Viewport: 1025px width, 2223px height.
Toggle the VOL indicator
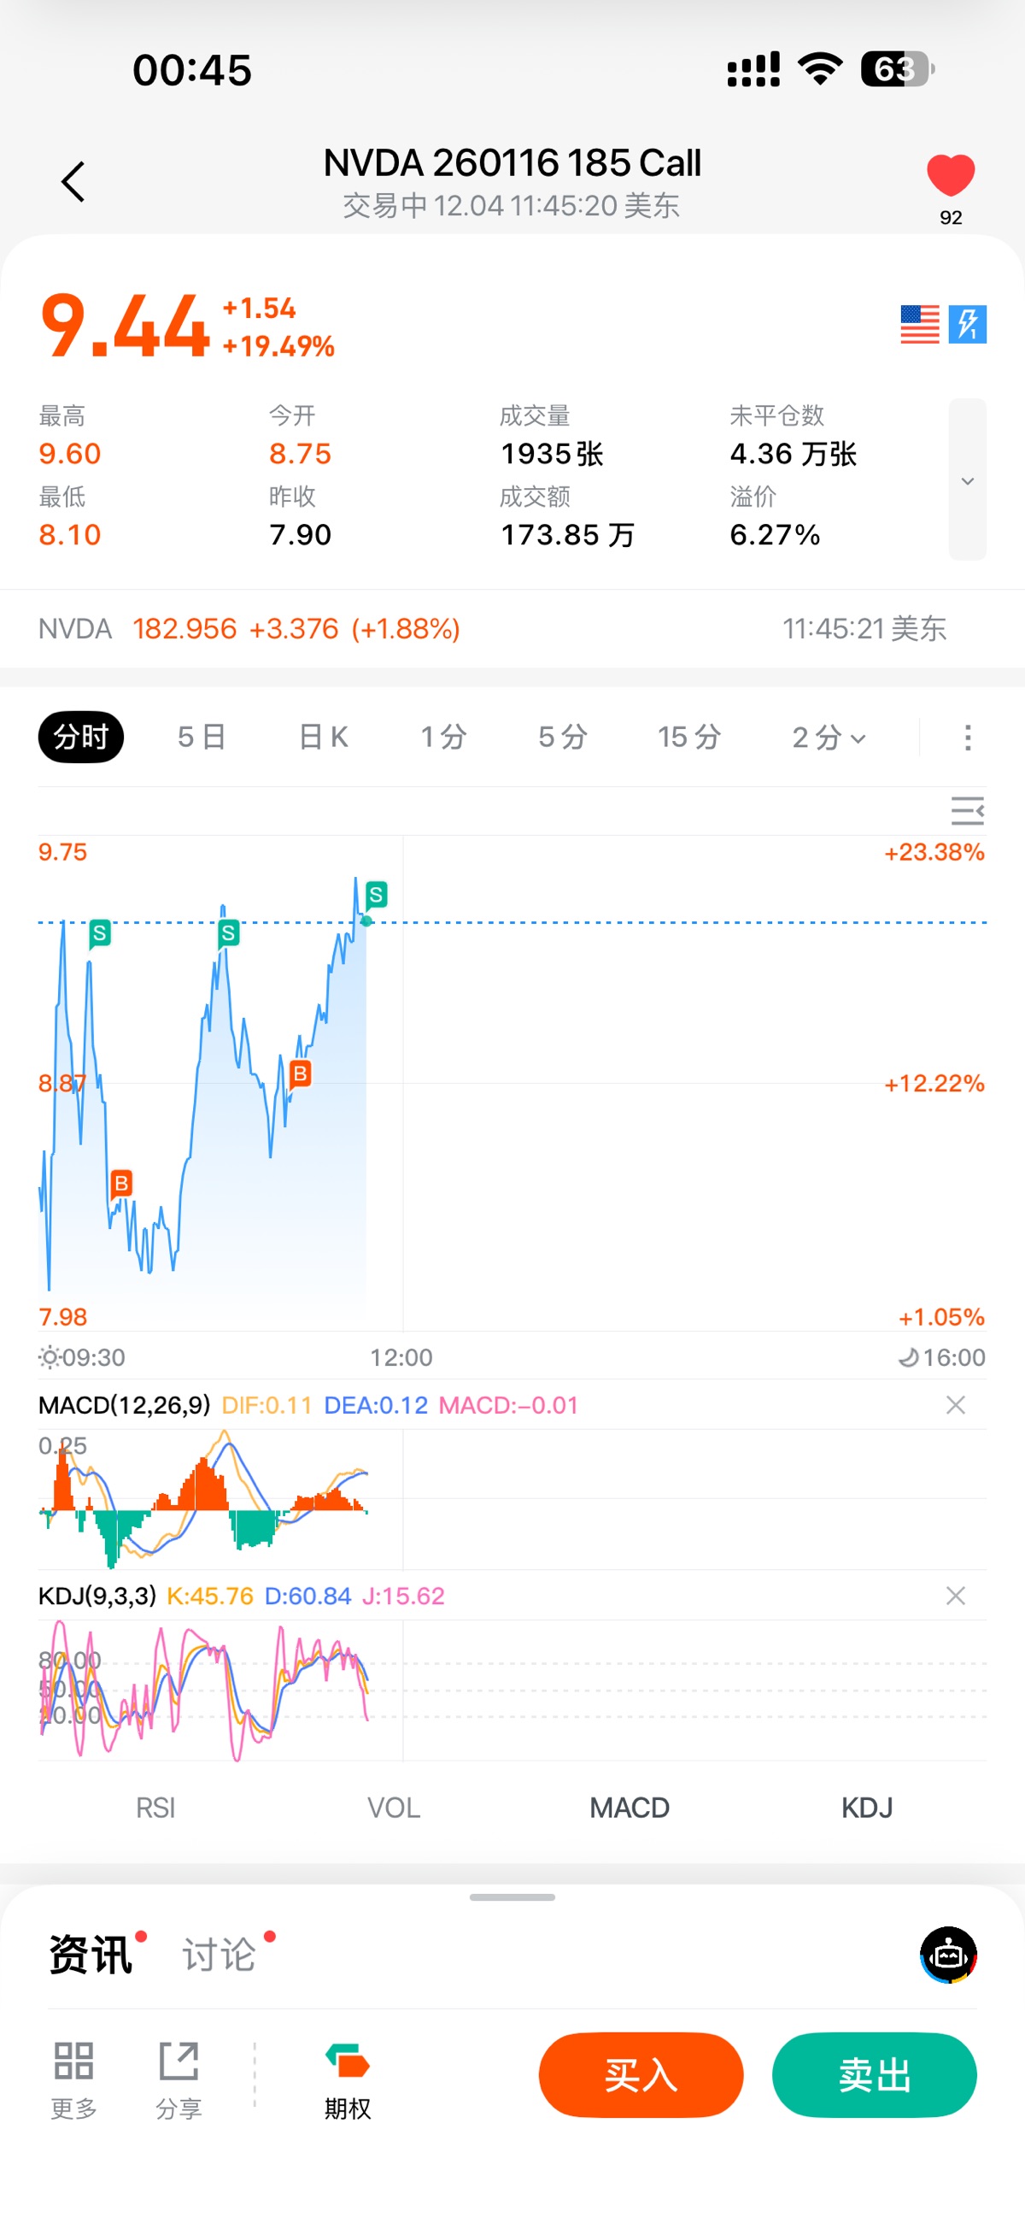(394, 1807)
